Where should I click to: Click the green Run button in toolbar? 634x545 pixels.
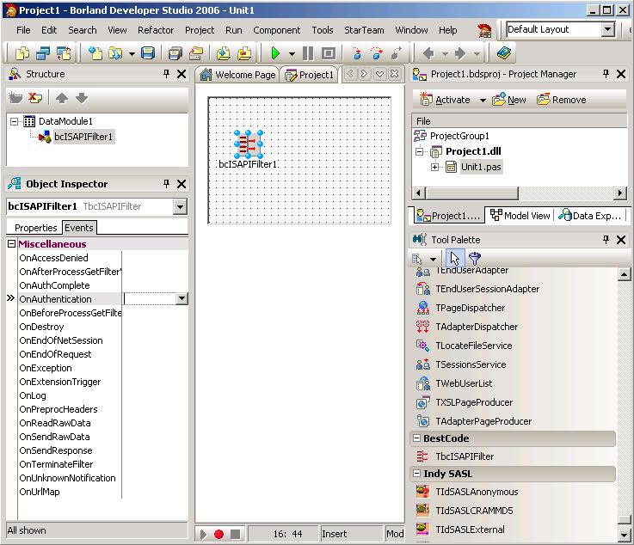275,53
